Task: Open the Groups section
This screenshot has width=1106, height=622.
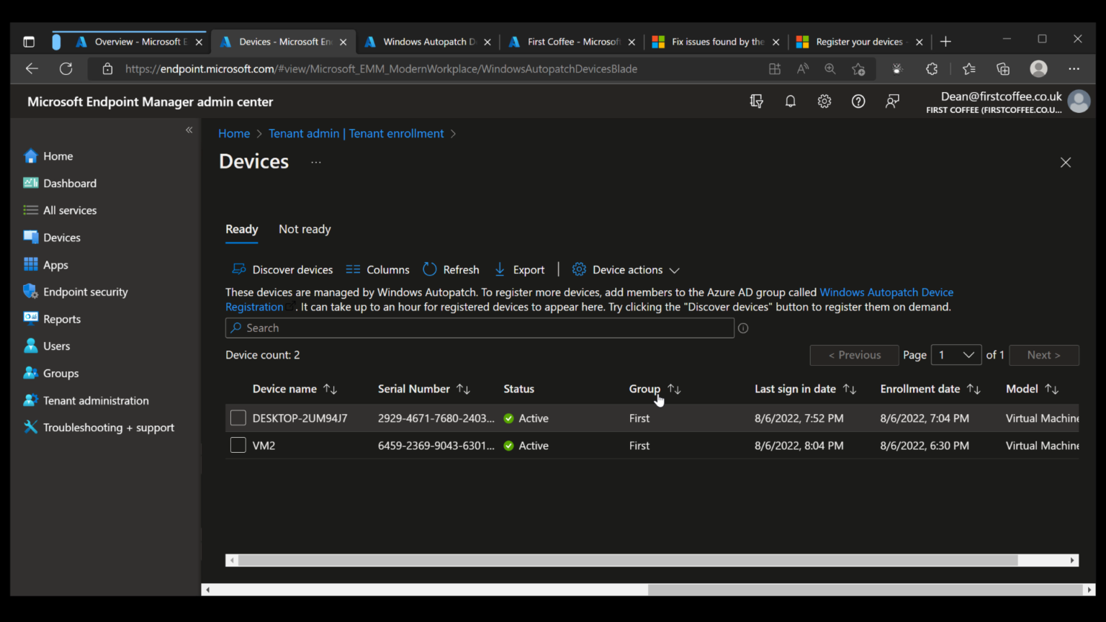Action: pyautogui.click(x=59, y=373)
